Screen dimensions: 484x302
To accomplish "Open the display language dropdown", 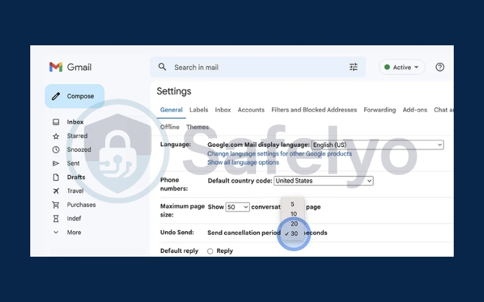I will click(x=377, y=145).
